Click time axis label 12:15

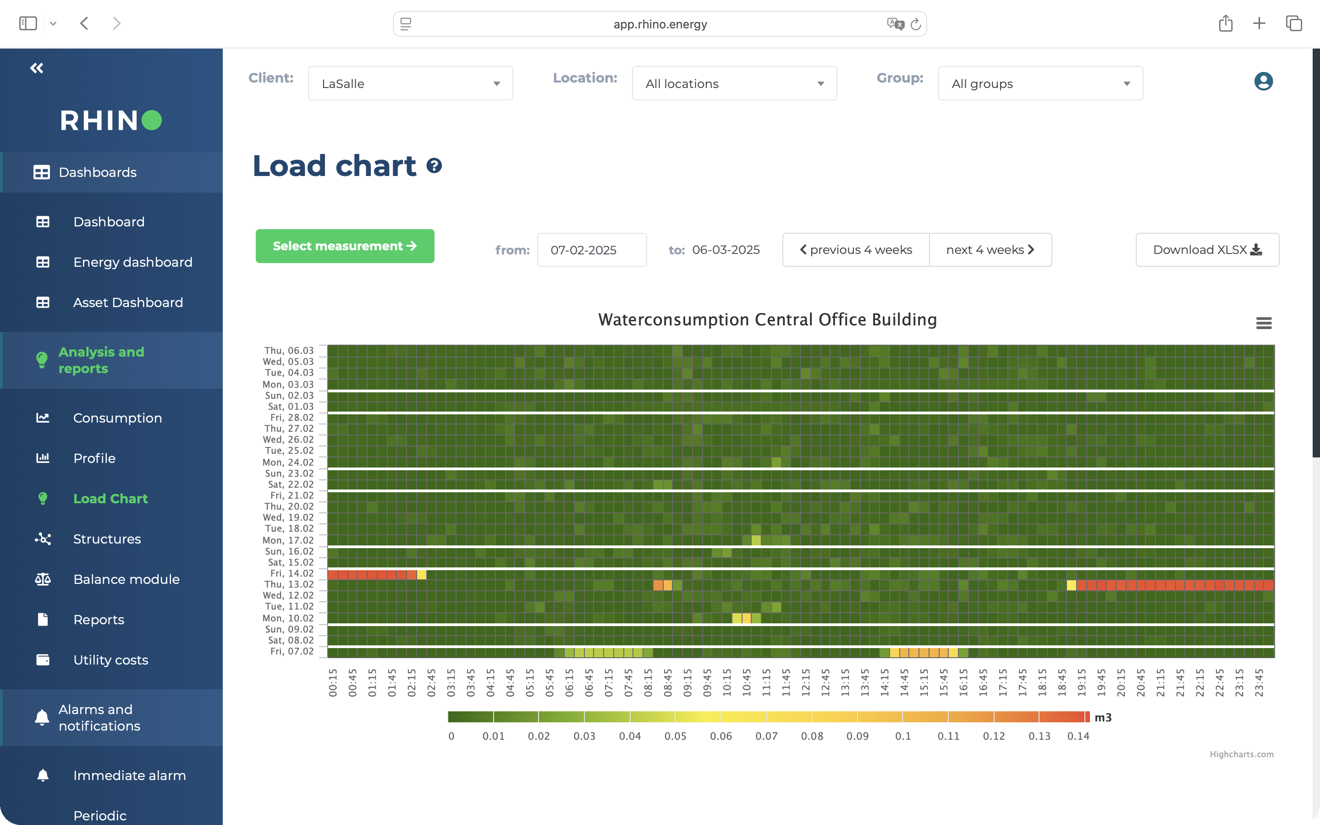coord(806,683)
